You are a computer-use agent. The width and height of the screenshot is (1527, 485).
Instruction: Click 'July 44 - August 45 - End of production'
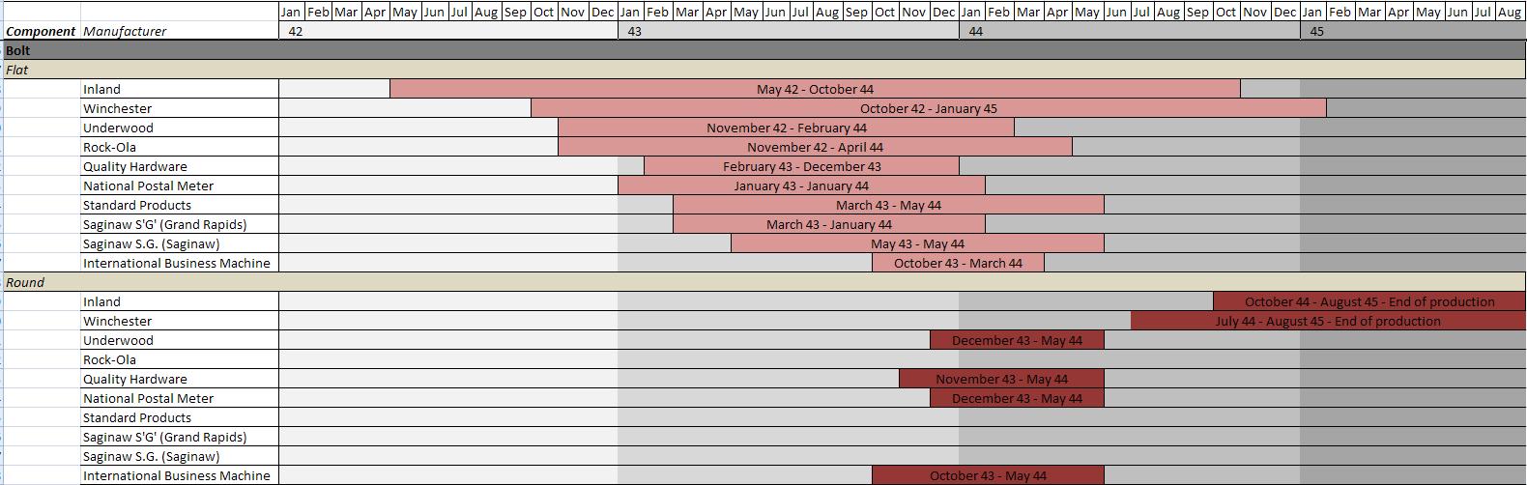[1328, 321]
